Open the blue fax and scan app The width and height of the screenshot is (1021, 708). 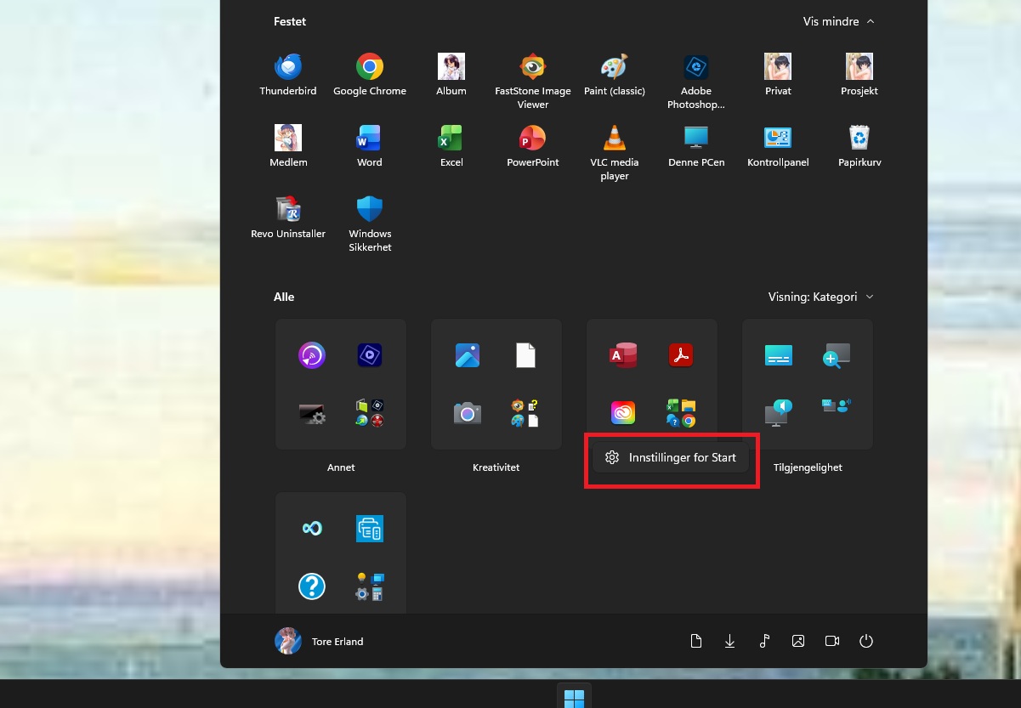pos(370,528)
